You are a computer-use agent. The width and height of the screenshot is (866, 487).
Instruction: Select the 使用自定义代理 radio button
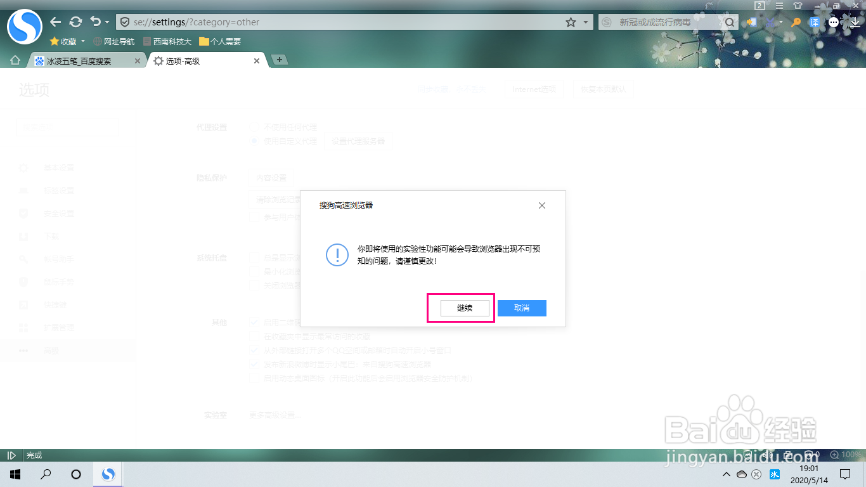(254, 141)
